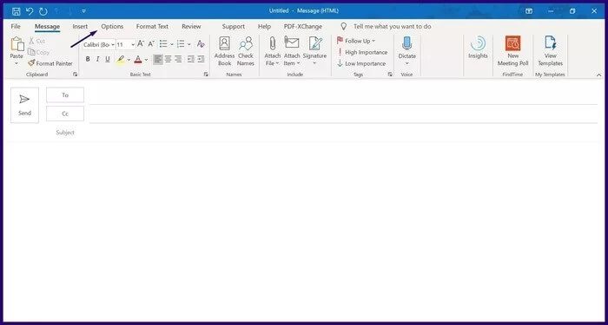Send the message

pos(24,105)
